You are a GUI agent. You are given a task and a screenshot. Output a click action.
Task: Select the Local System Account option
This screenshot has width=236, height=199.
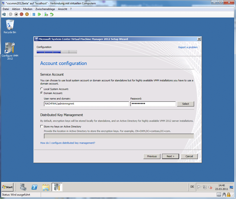pyautogui.click(x=42, y=89)
